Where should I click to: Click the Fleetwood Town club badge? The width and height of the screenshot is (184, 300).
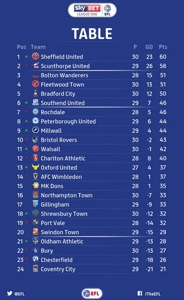[36, 84]
